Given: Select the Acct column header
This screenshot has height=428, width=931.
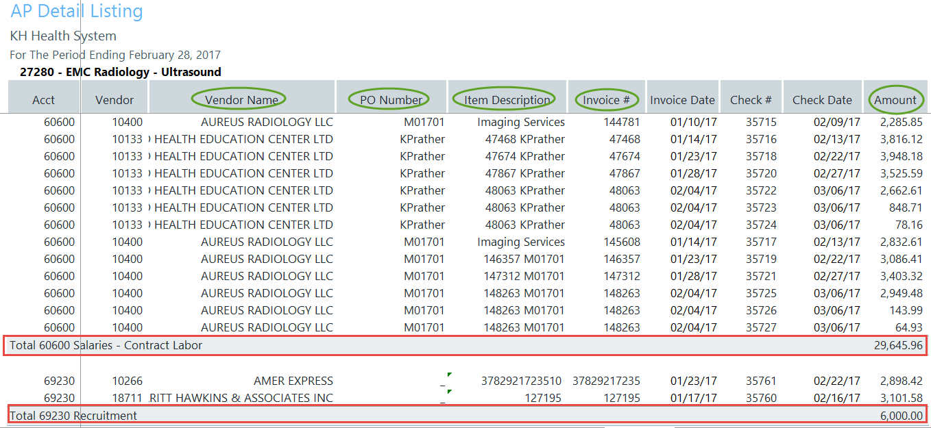Looking at the screenshot, I should (x=43, y=100).
